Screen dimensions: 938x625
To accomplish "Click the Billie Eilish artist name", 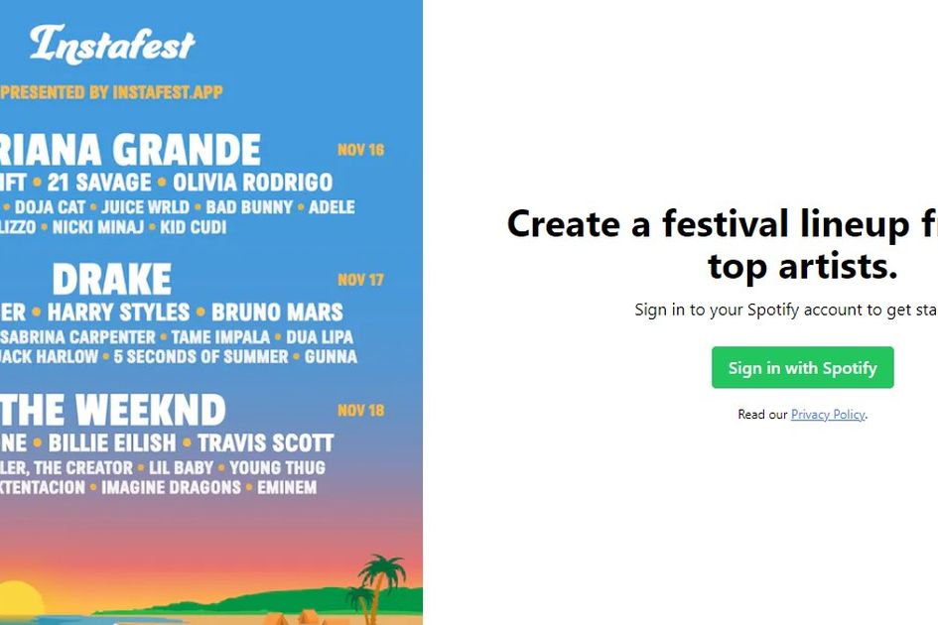I will [x=112, y=443].
